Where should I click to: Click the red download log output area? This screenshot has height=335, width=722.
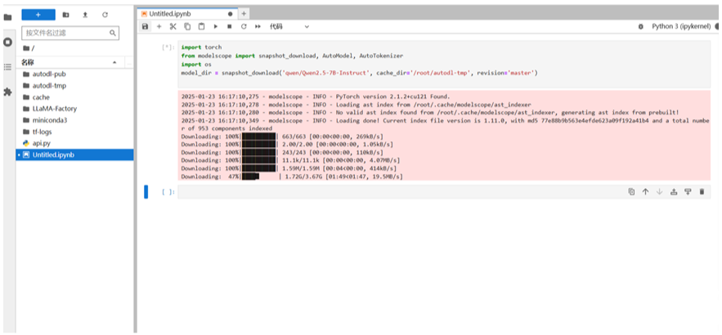pyautogui.click(x=444, y=136)
